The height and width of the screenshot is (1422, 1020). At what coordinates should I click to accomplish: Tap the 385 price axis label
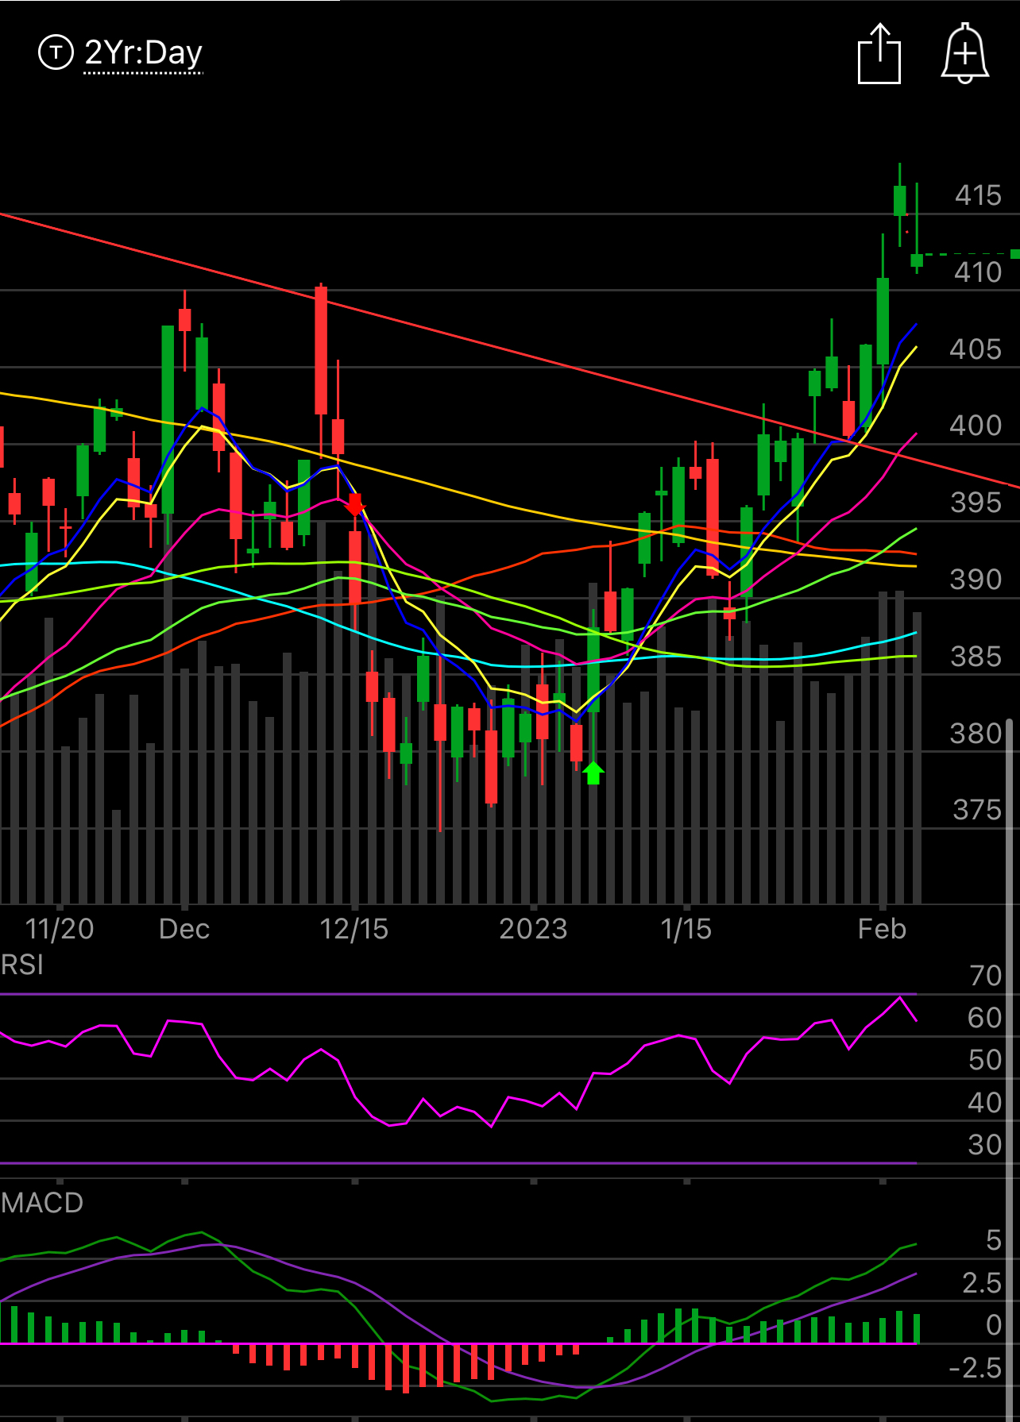976,657
